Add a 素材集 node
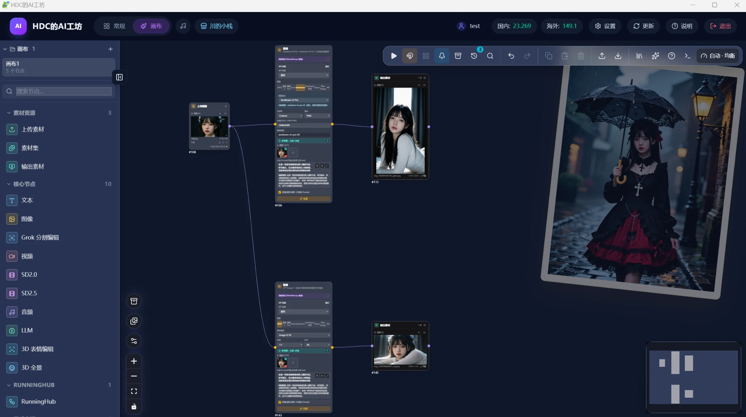746x417 pixels. tap(59, 148)
